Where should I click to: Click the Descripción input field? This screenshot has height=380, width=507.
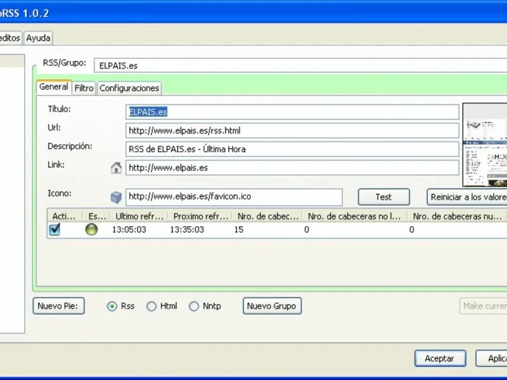[x=292, y=149]
